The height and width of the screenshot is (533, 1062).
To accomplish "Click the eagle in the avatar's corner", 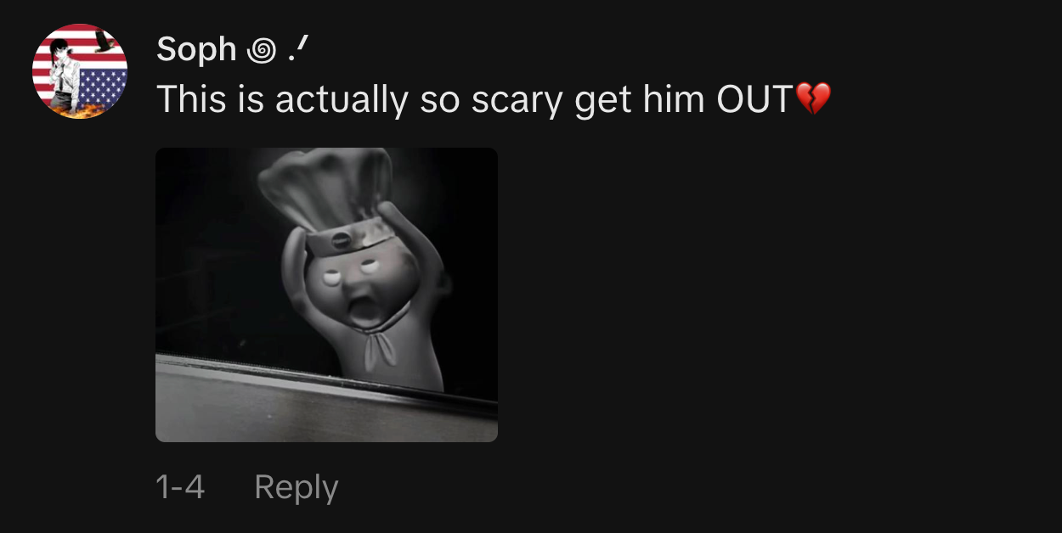I will 105,42.
